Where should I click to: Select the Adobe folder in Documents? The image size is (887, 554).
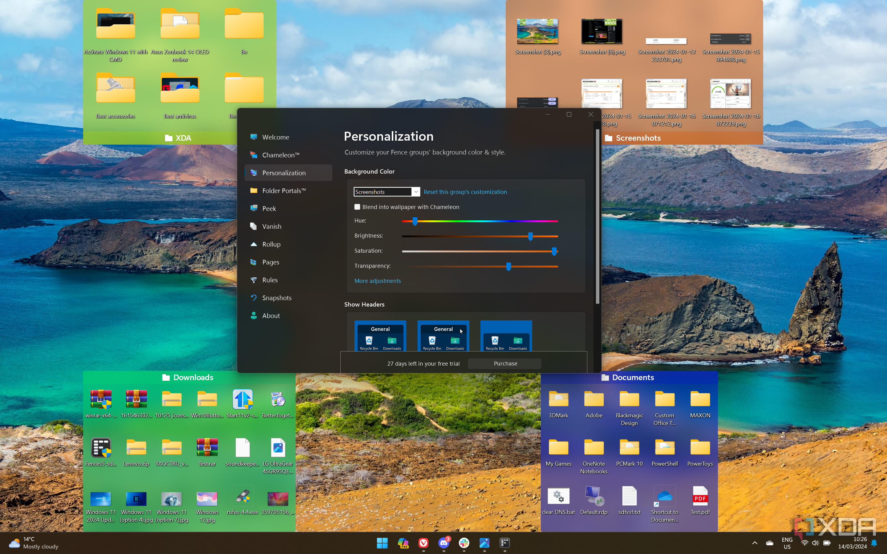pos(594,404)
